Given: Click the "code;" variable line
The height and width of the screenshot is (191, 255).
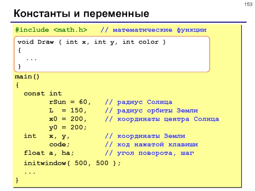Looking at the screenshot, I should click(60, 145).
